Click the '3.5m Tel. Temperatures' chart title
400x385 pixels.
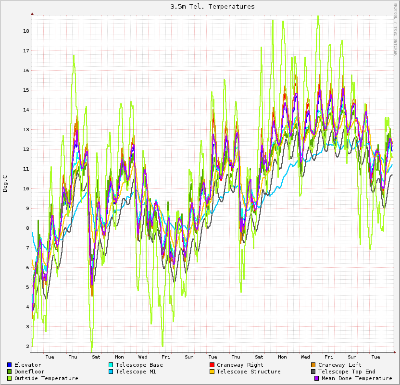point(212,7)
